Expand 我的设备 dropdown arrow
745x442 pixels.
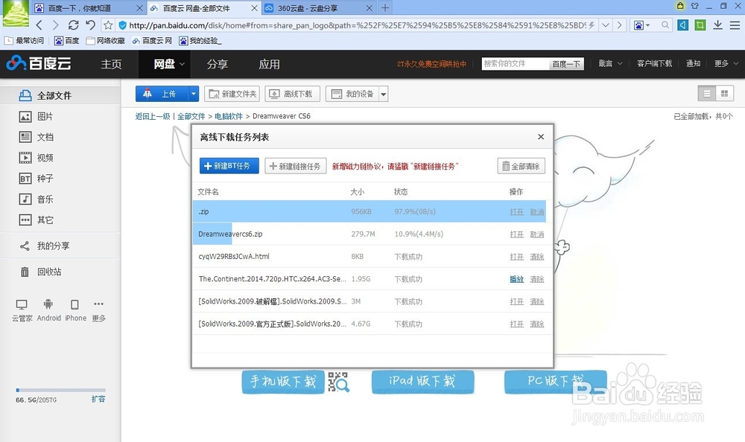tap(384, 94)
